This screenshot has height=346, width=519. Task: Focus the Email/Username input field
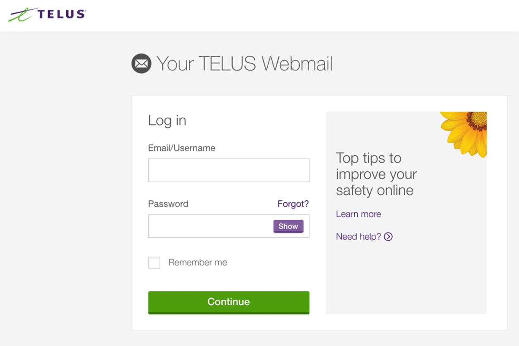pos(228,170)
